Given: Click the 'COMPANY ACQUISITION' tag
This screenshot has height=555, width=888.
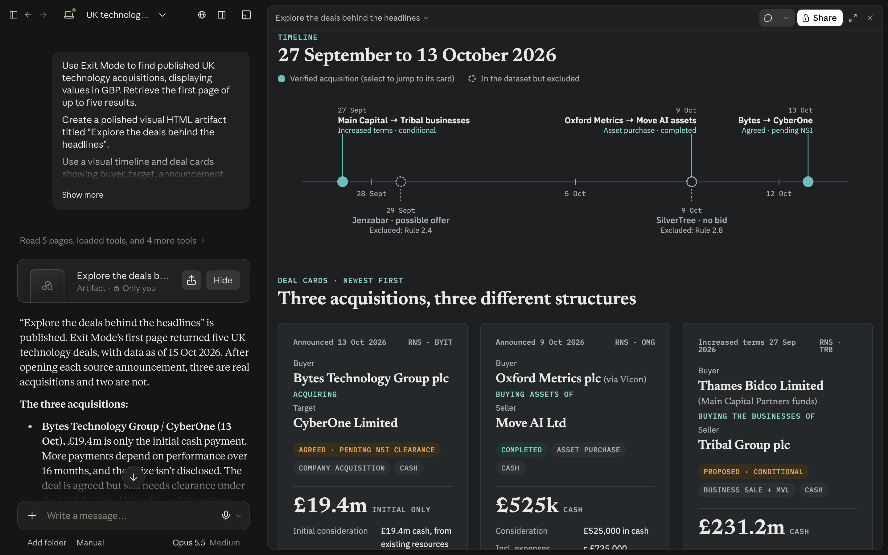Looking at the screenshot, I should 342,468.
